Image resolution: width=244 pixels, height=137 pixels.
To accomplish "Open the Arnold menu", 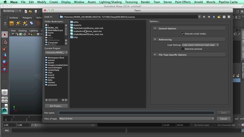I will [x=198, y=2].
